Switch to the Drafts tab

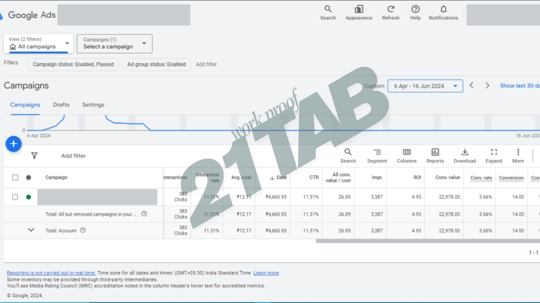tap(61, 105)
